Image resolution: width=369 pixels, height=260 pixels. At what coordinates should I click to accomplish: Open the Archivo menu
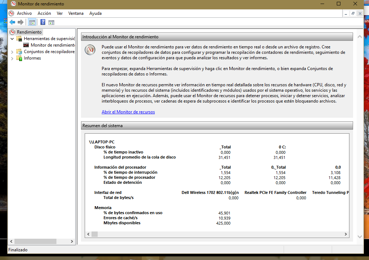coord(24,13)
